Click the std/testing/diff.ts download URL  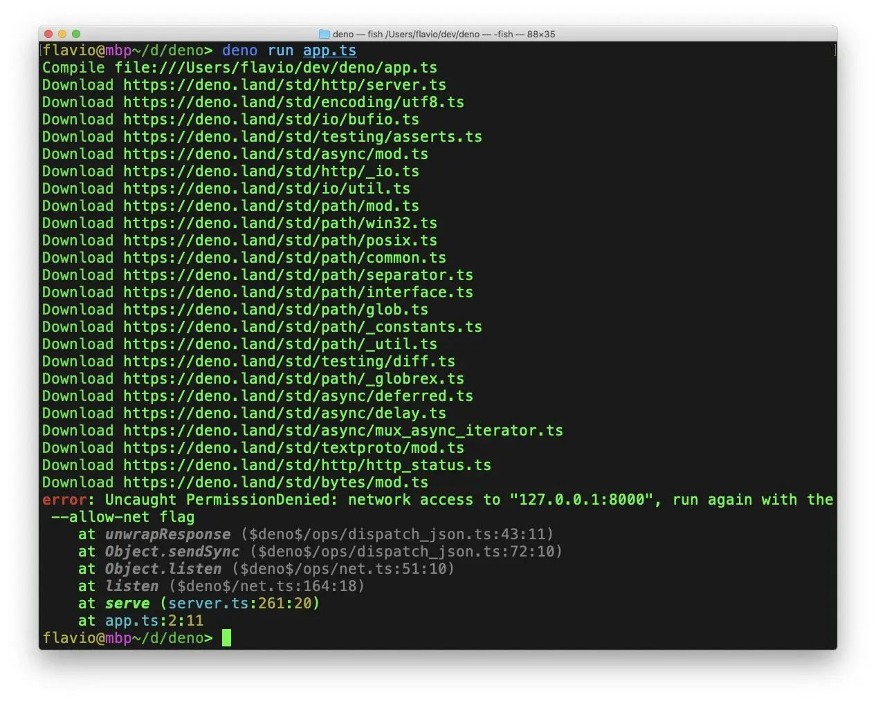pos(289,362)
